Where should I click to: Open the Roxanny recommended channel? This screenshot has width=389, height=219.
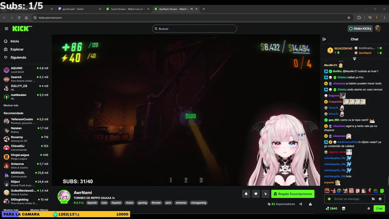[x=26, y=139]
